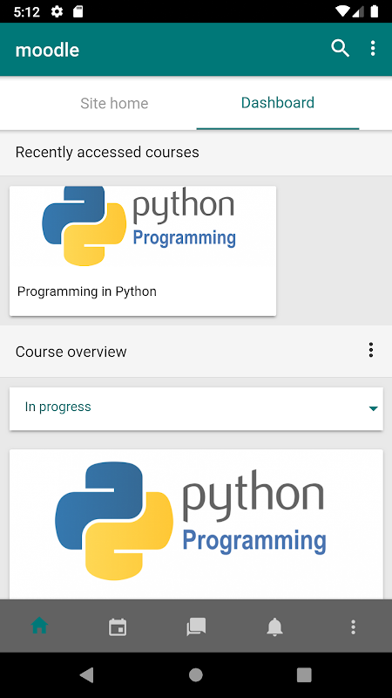Image resolution: width=392 pixels, height=698 pixels.
Task: Open the large Python course overview card
Action: pos(196,524)
